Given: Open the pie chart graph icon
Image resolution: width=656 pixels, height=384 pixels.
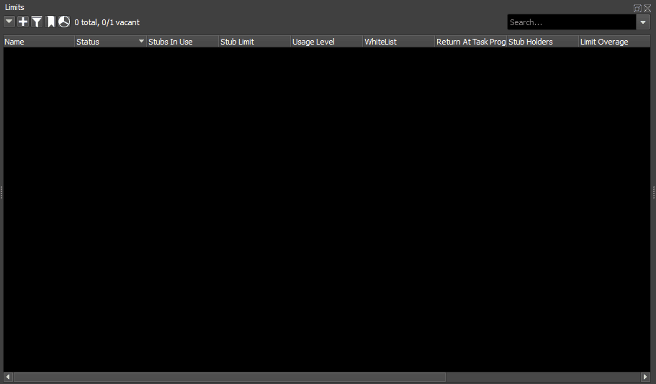Looking at the screenshot, I should click(x=64, y=22).
